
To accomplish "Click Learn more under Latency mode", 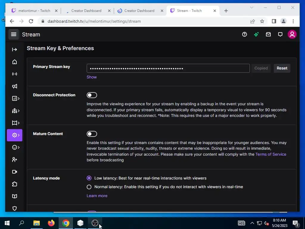I will [97, 196].
